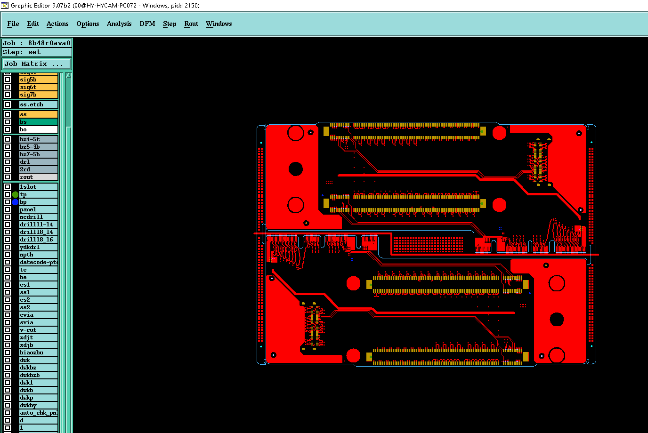
Task: Toggle the checkbox for layer ss.etch
Action: (x=8, y=104)
